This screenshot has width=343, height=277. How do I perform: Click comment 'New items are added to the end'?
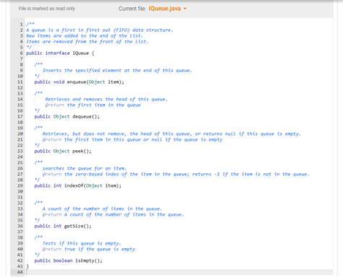coord(85,36)
